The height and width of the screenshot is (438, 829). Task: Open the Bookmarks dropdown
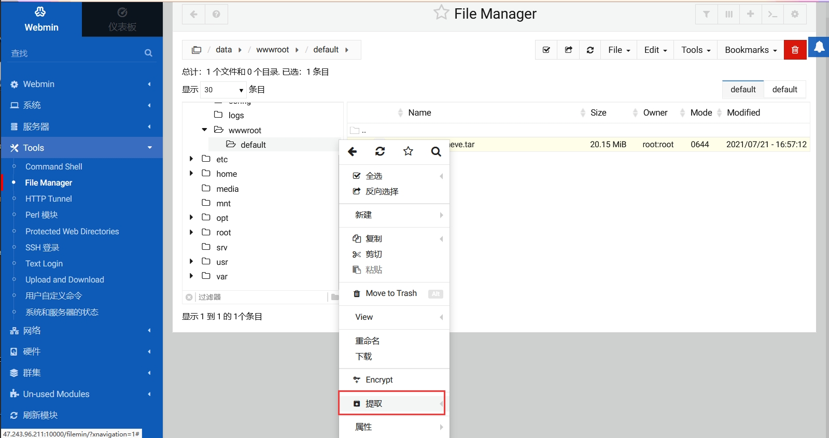(x=750, y=50)
